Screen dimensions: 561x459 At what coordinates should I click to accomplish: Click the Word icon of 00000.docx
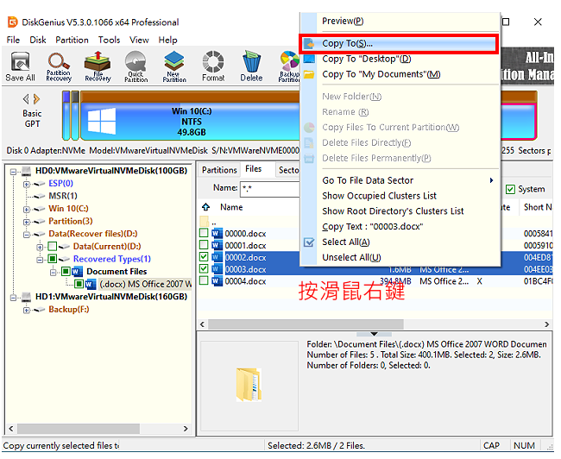click(x=217, y=234)
